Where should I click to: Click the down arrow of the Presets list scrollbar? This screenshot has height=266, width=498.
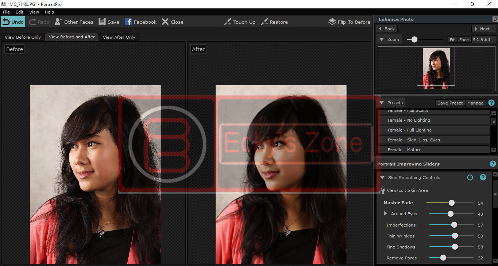[494, 150]
